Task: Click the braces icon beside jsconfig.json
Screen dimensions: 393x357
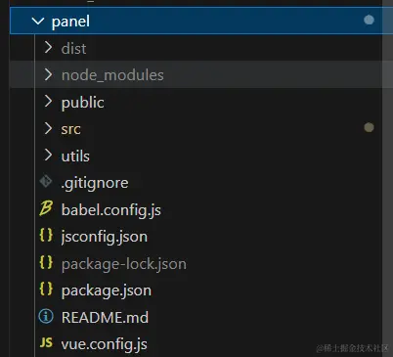Action: (x=46, y=236)
